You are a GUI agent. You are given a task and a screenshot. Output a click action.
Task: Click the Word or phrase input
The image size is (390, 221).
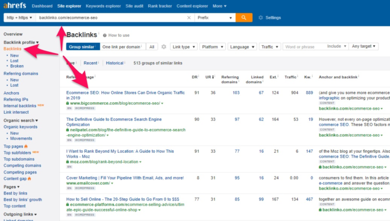[303, 46]
